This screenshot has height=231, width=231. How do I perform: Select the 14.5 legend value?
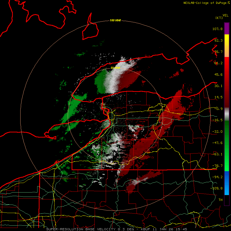click(218, 97)
